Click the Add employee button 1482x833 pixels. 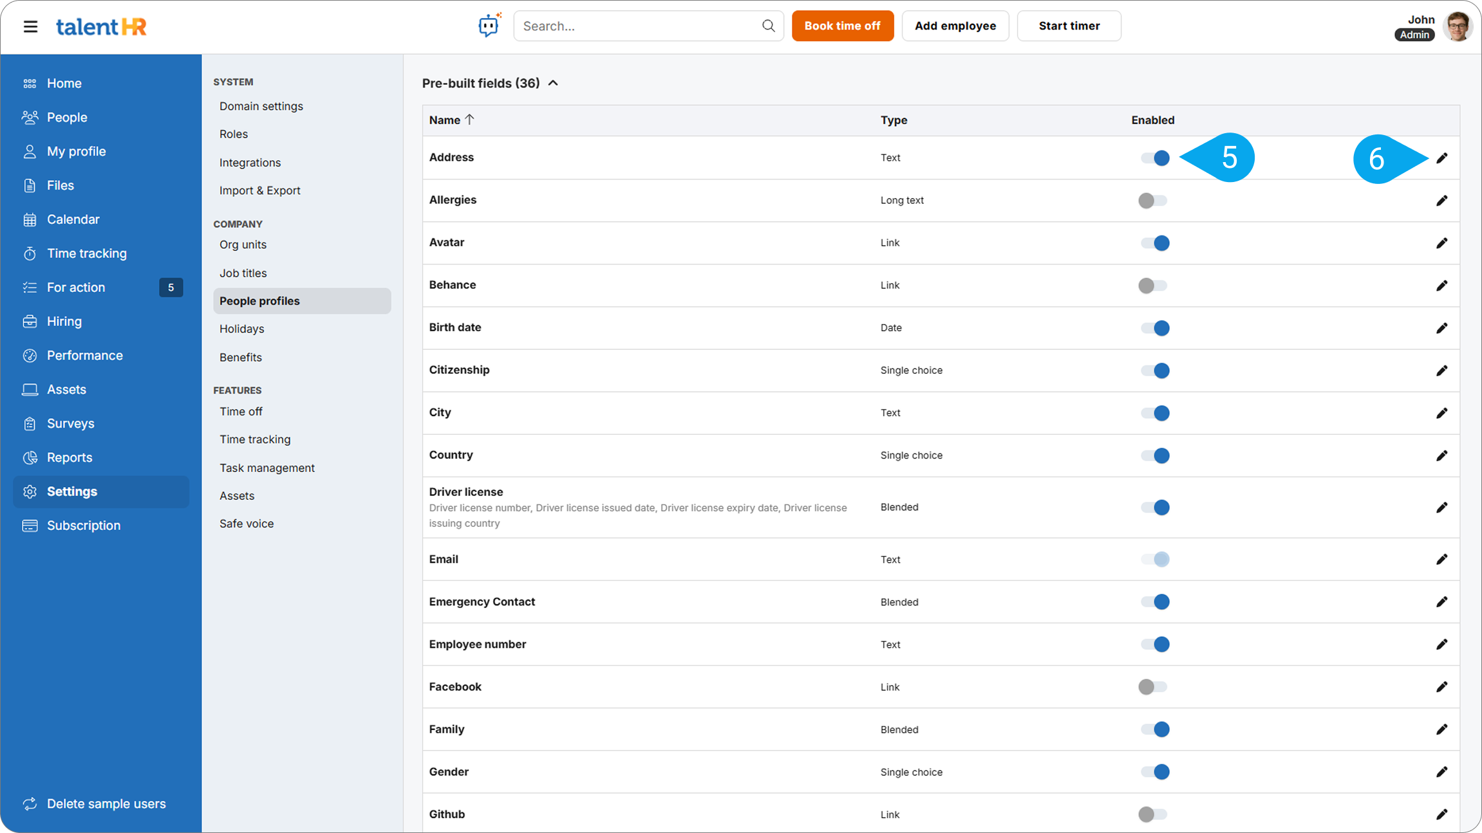tap(955, 26)
